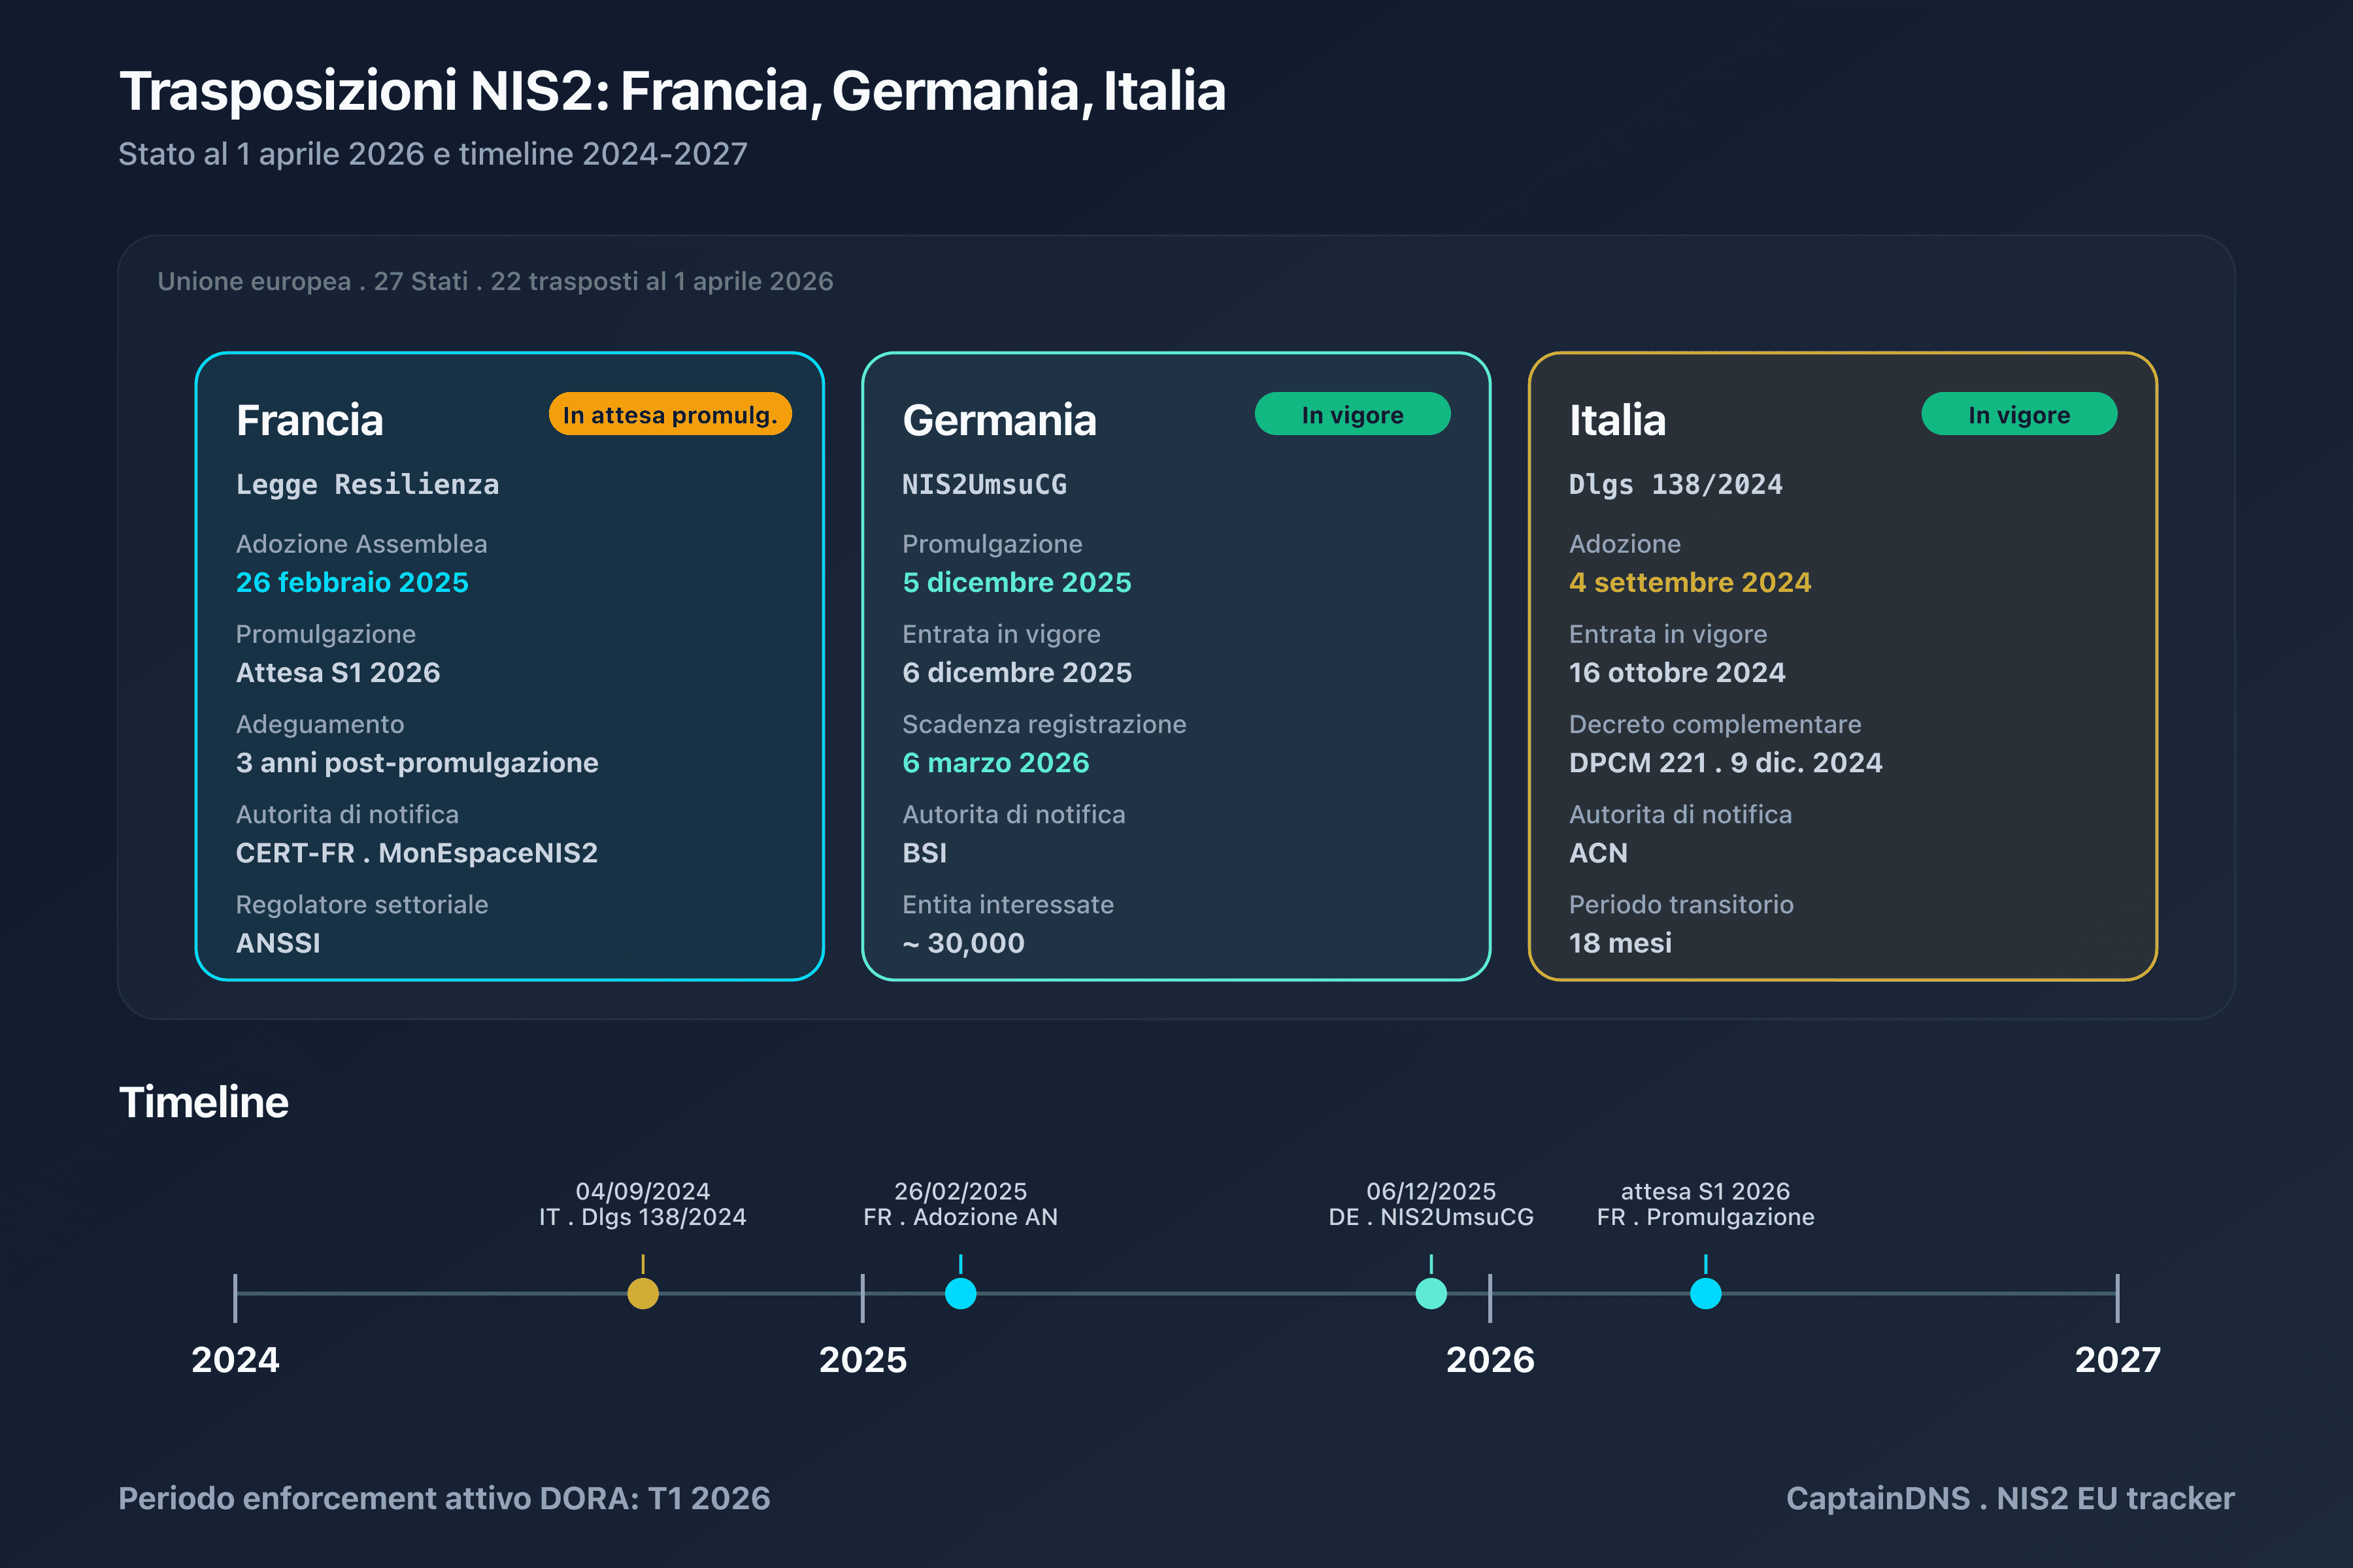Click the 2024 year label on timeline
This screenshot has width=2353, height=1568.
tap(235, 1359)
